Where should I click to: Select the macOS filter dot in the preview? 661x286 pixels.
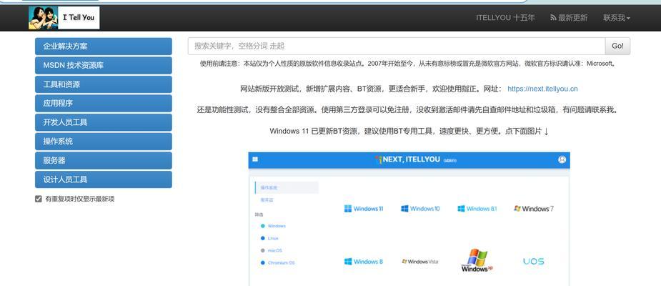click(263, 250)
